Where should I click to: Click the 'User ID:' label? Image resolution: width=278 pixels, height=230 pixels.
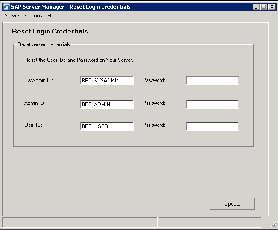[x=33, y=125]
